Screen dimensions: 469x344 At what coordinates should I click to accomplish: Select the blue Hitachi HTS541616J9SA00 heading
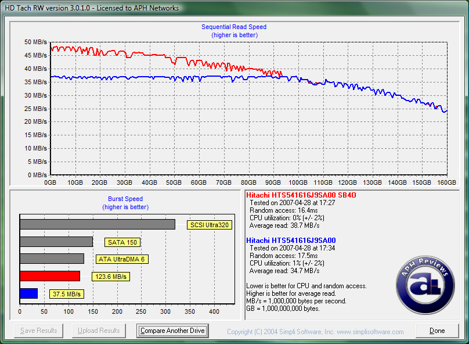tap(291, 240)
